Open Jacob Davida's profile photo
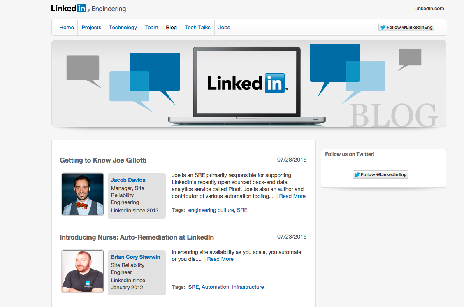Viewport: 464px width, 307px height. 82,194
